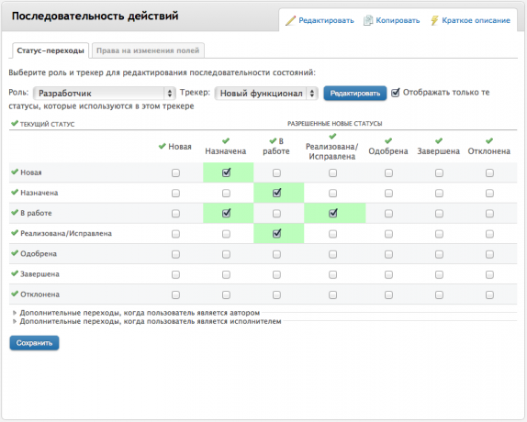The image size is (527, 422).
Task: Click the Сохранить button
Action: [34, 343]
